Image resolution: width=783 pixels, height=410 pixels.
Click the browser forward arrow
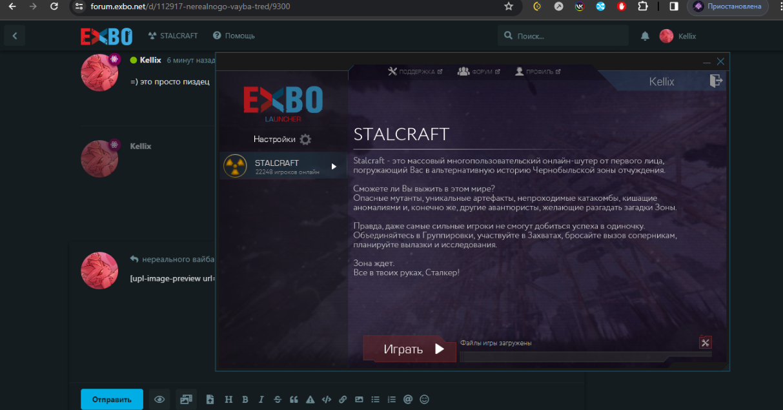[33, 6]
